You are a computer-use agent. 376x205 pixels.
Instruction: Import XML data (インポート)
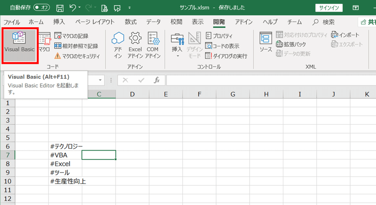pos(345,35)
